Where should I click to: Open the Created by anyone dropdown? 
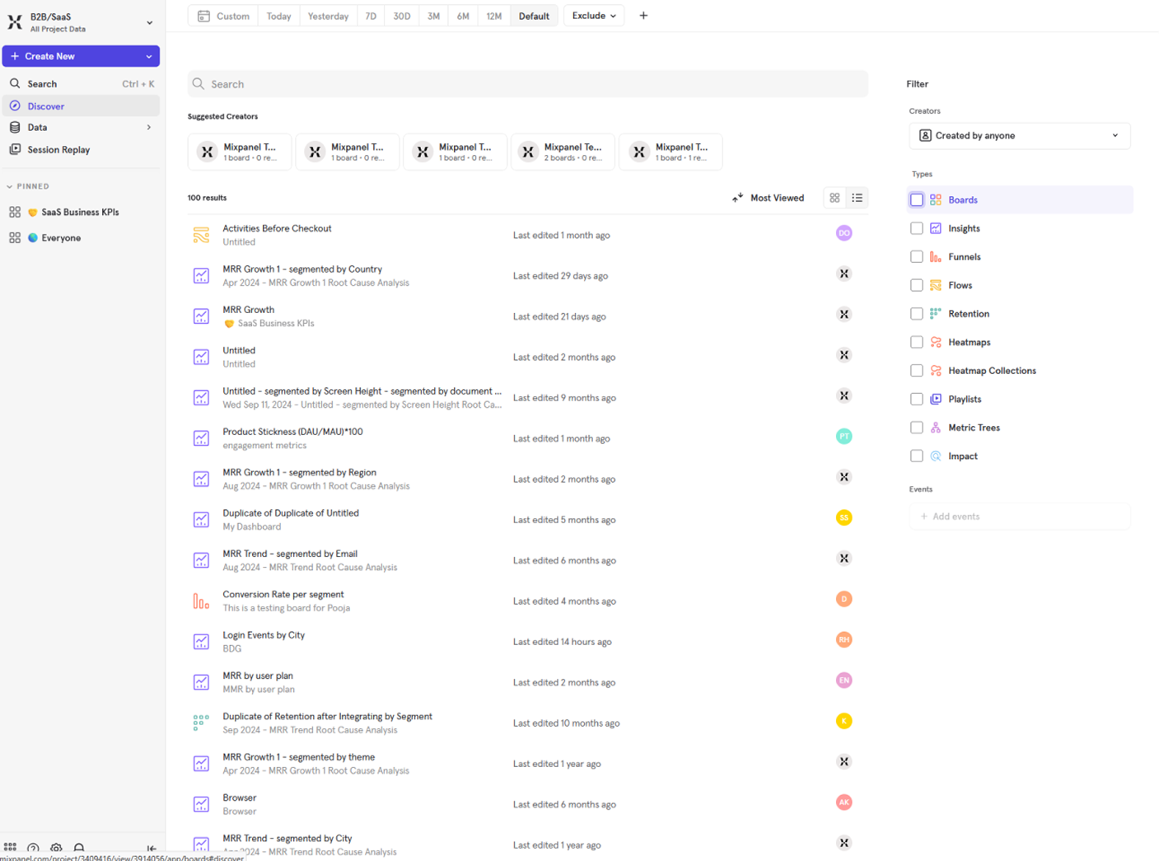pyautogui.click(x=1020, y=135)
